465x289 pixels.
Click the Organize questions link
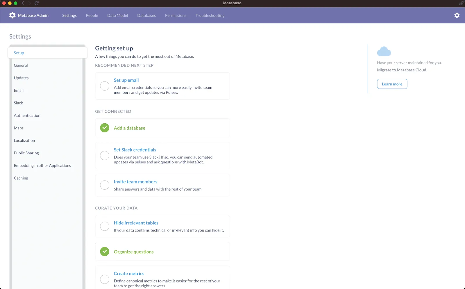(134, 252)
